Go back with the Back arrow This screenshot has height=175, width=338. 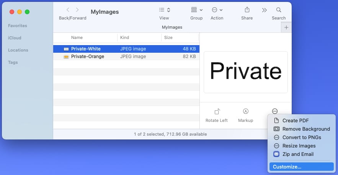[x=68, y=10]
